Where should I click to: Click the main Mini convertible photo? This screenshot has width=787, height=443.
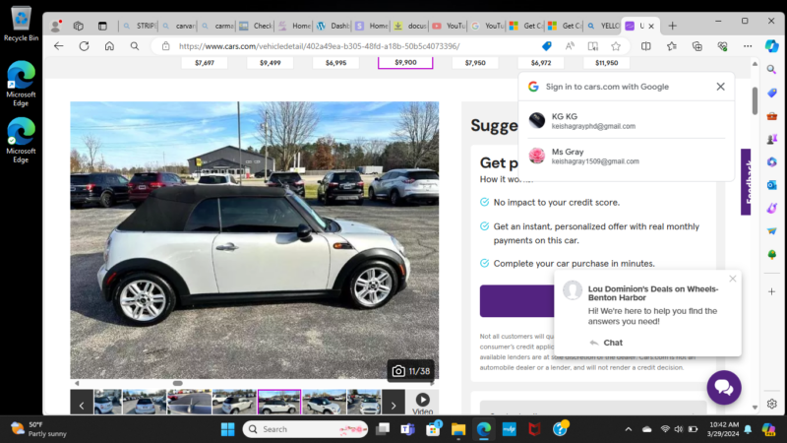coord(255,239)
